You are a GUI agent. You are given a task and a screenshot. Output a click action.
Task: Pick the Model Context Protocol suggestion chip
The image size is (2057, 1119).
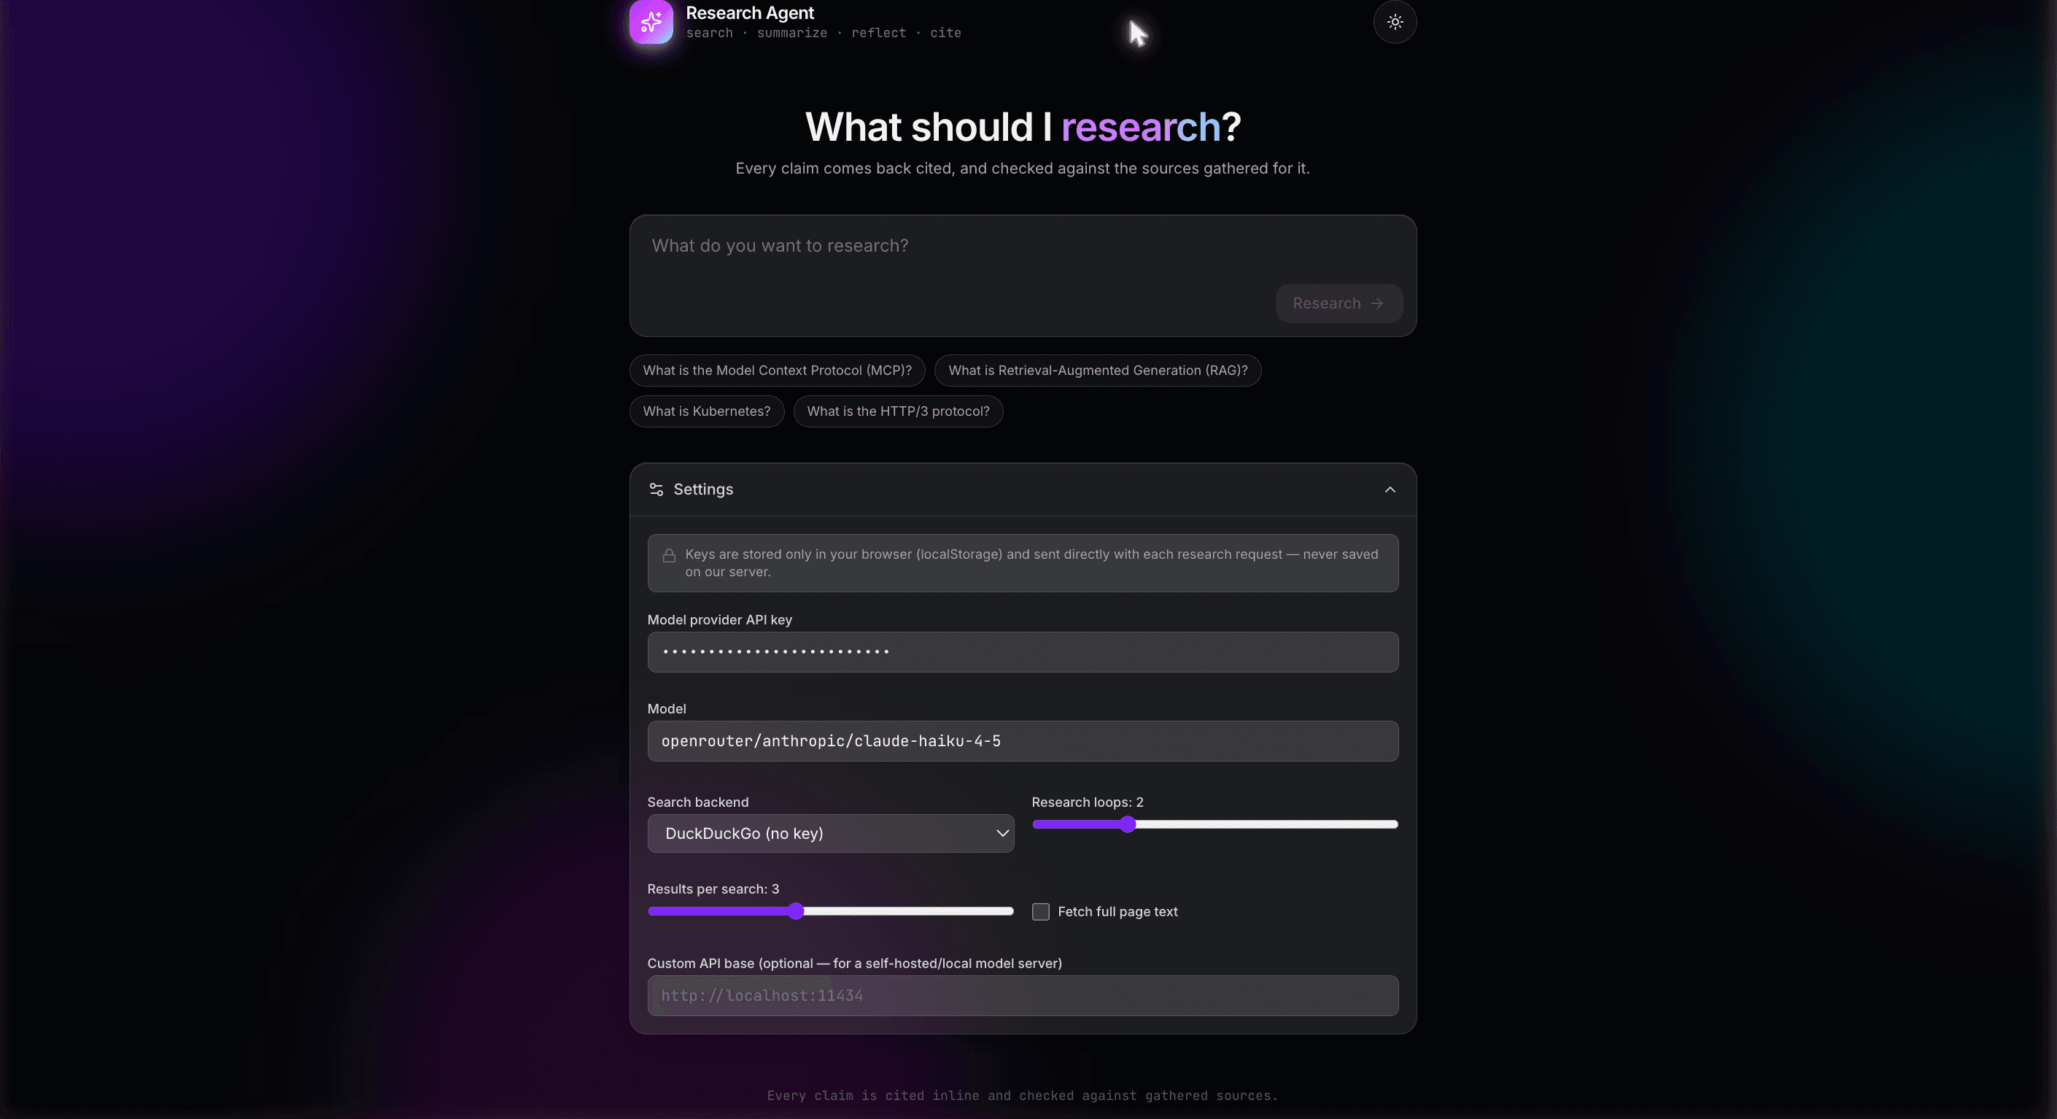777,371
